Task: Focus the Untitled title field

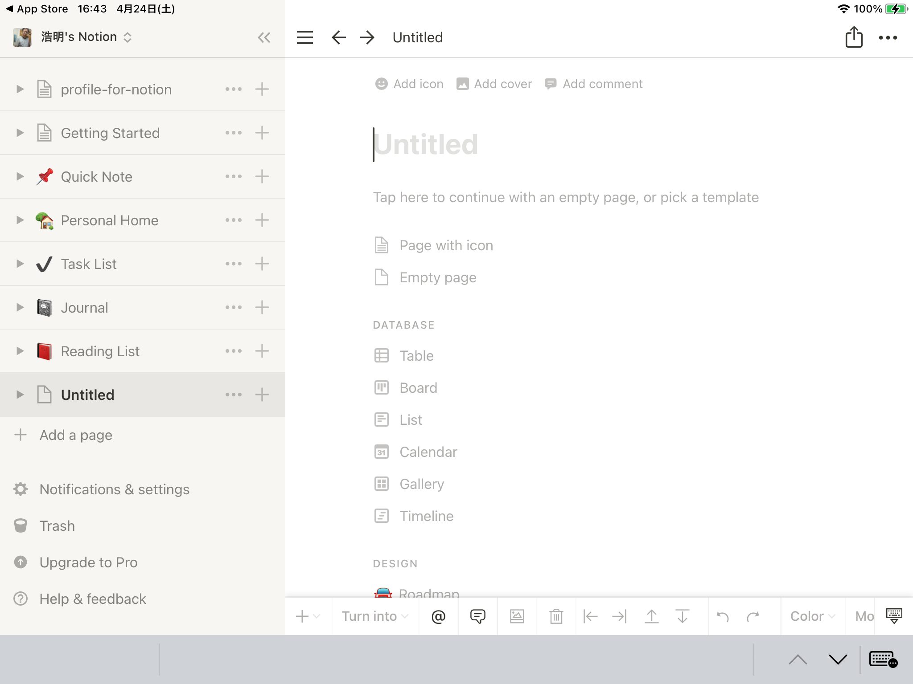Action: click(426, 144)
